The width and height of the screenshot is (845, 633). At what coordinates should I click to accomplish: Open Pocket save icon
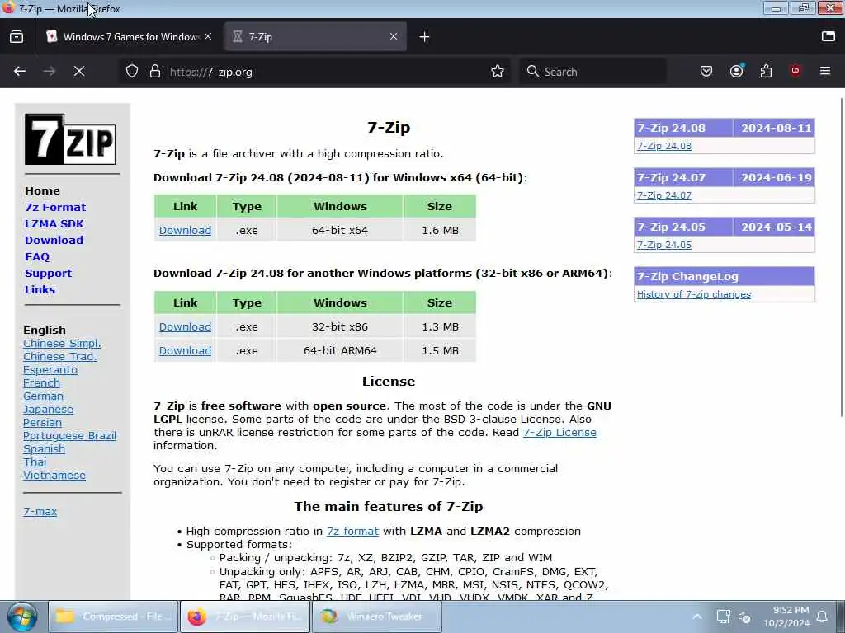706,71
